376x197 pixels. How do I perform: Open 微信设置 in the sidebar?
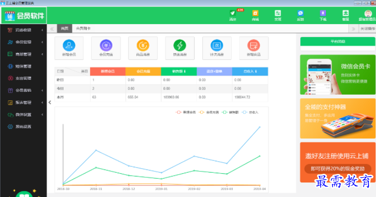23,115
